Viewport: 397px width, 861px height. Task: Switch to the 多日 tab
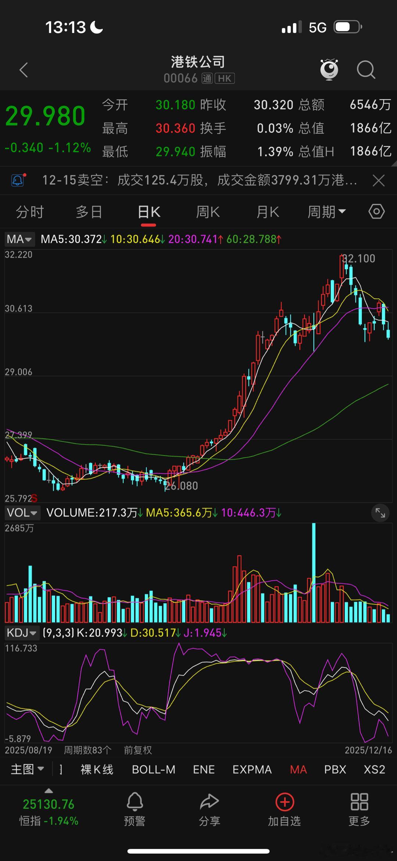89,212
